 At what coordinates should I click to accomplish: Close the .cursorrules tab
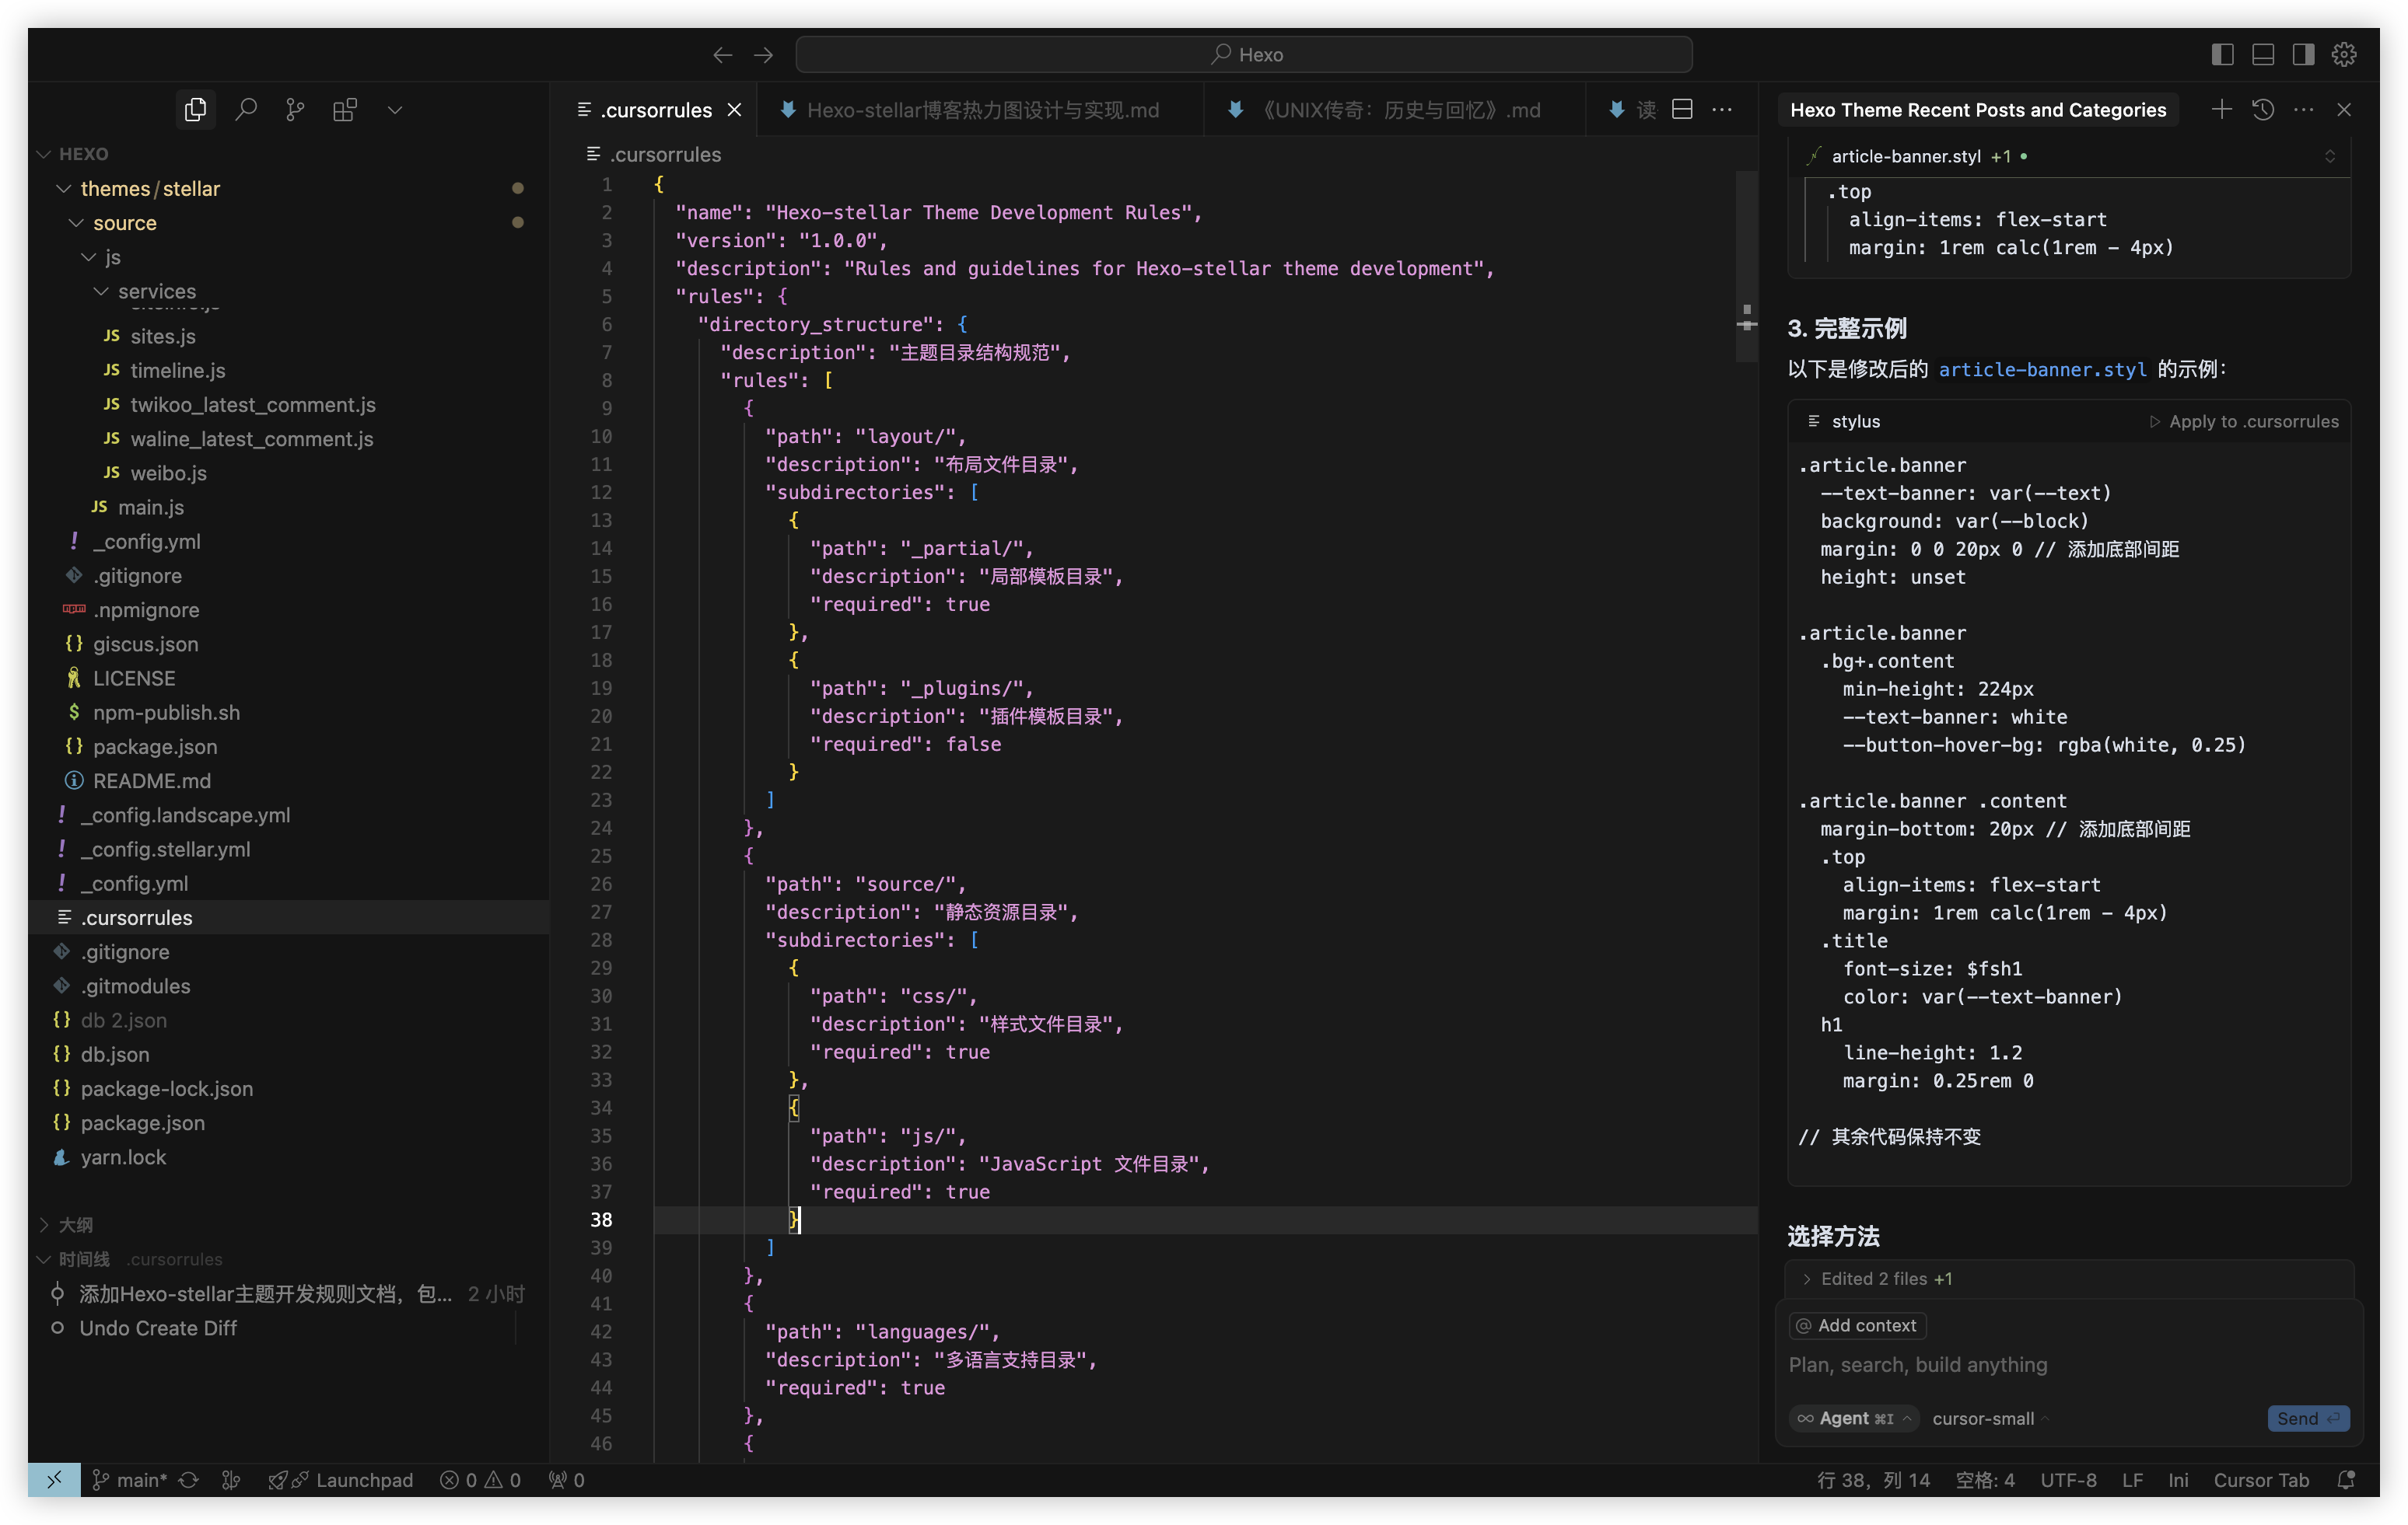coord(735,110)
